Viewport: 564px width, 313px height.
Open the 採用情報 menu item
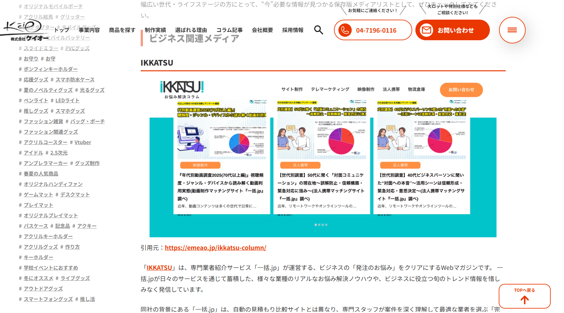pyautogui.click(x=293, y=30)
